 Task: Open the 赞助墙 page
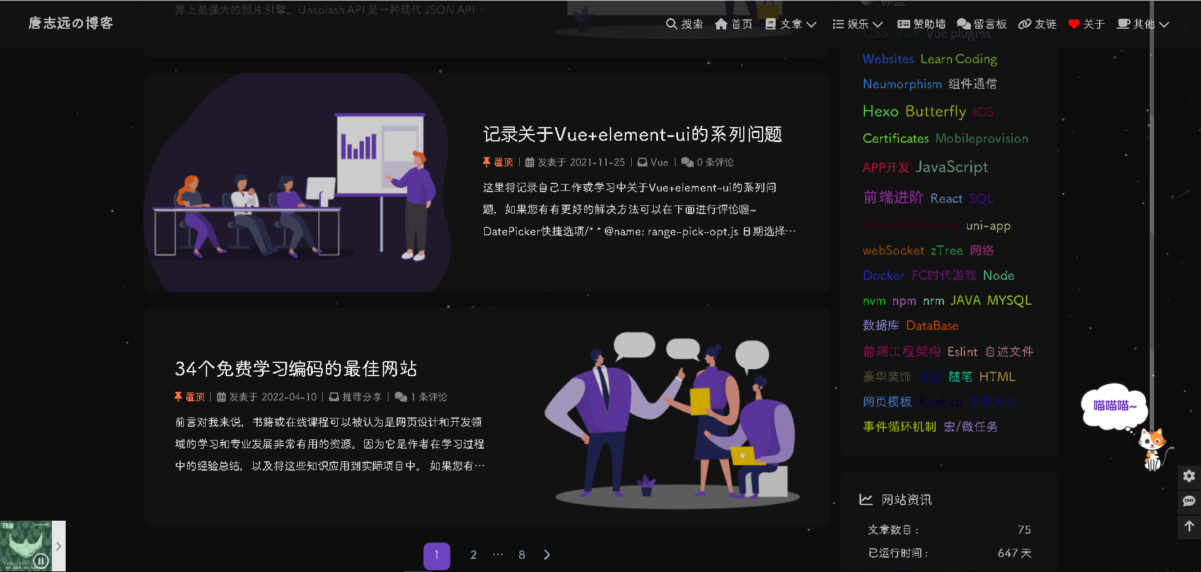[x=922, y=24]
